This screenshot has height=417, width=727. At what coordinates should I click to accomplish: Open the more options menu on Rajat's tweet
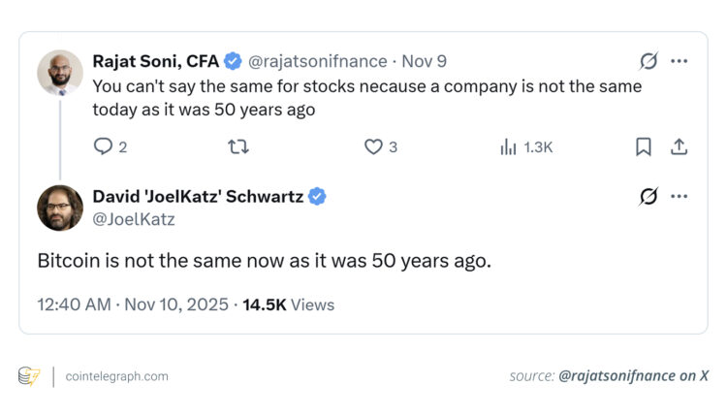point(680,61)
